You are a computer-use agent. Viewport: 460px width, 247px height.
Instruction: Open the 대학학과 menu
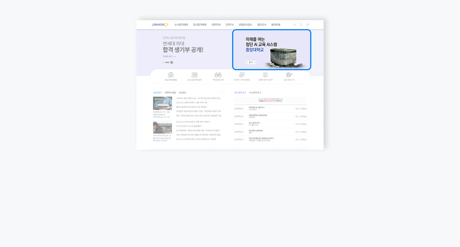[216, 25]
